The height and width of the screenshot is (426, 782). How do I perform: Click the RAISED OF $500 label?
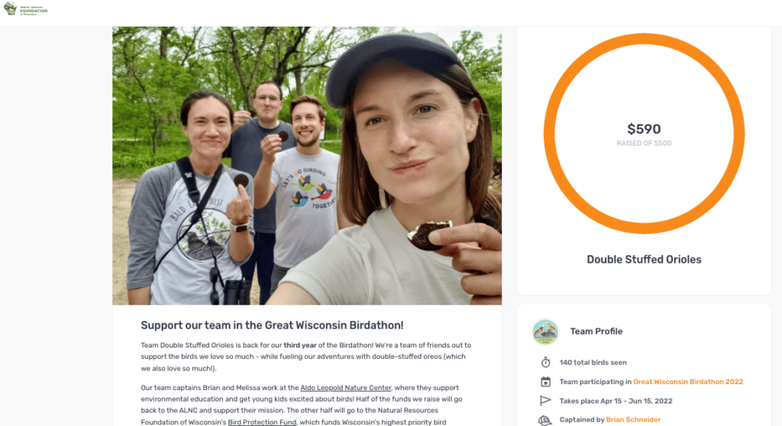pos(644,143)
